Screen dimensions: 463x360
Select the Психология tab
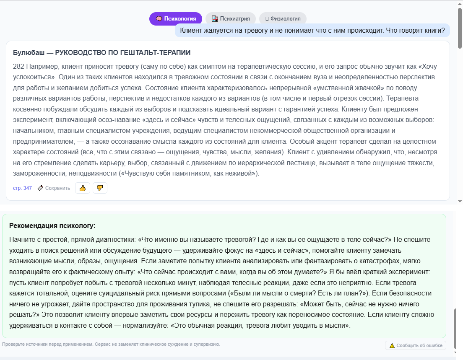176,18
